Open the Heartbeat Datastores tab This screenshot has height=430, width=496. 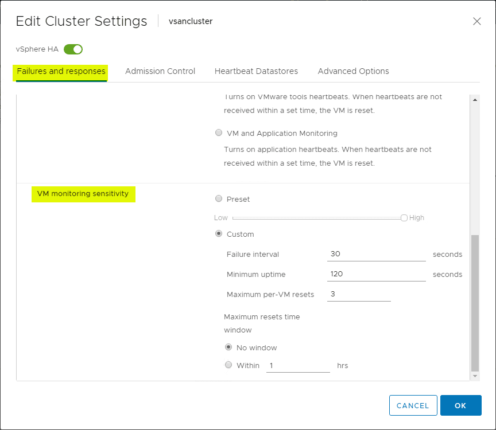point(256,71)
